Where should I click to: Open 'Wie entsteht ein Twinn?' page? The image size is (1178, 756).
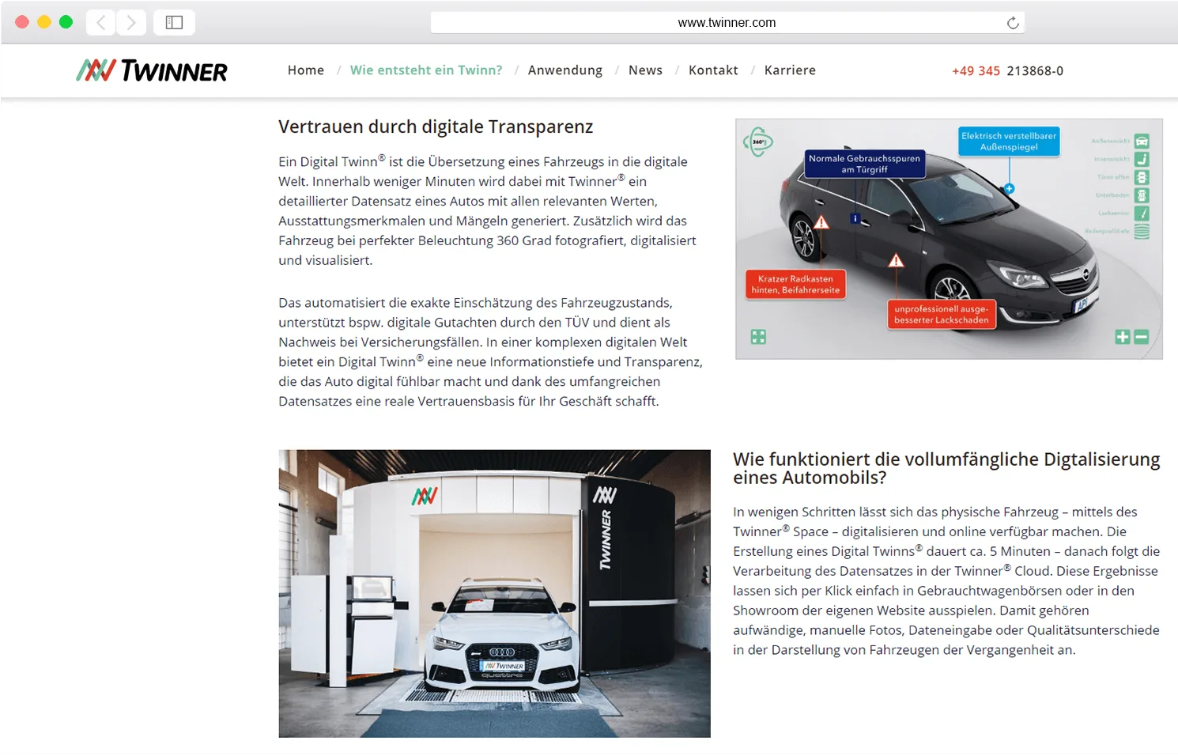(x=426, y=70)
